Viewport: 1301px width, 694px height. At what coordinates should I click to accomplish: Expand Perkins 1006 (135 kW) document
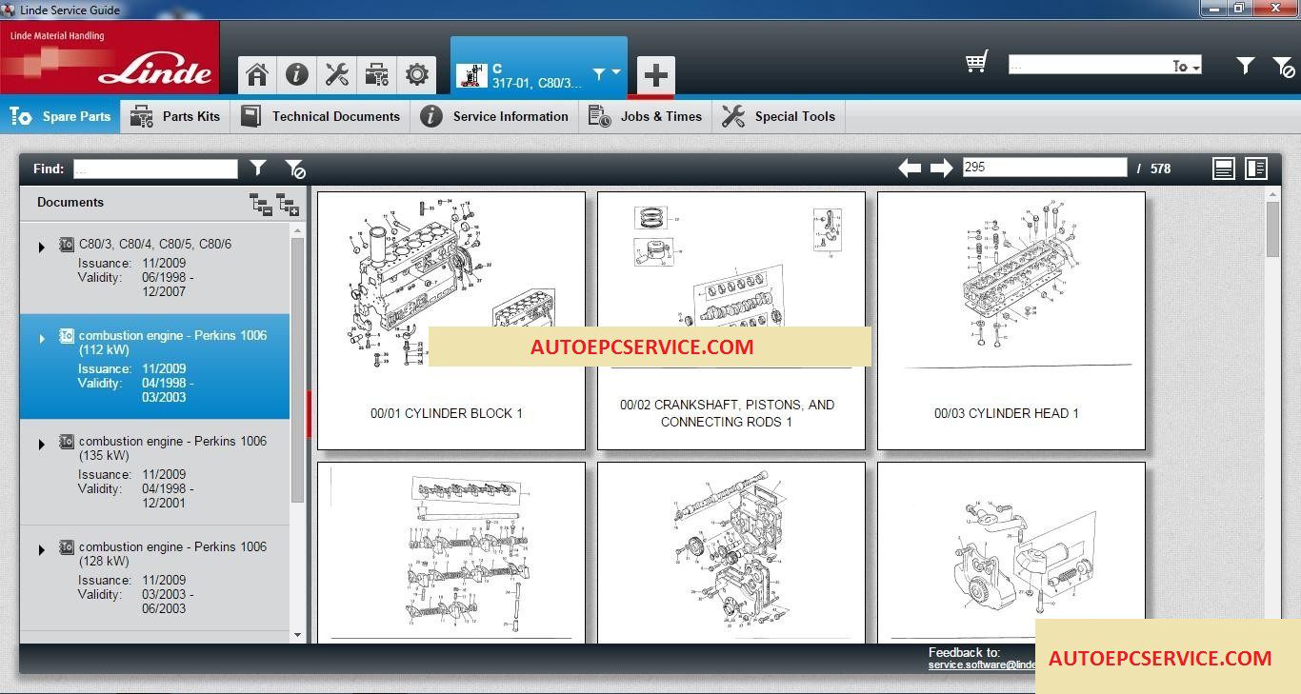[x=42, y=445]
